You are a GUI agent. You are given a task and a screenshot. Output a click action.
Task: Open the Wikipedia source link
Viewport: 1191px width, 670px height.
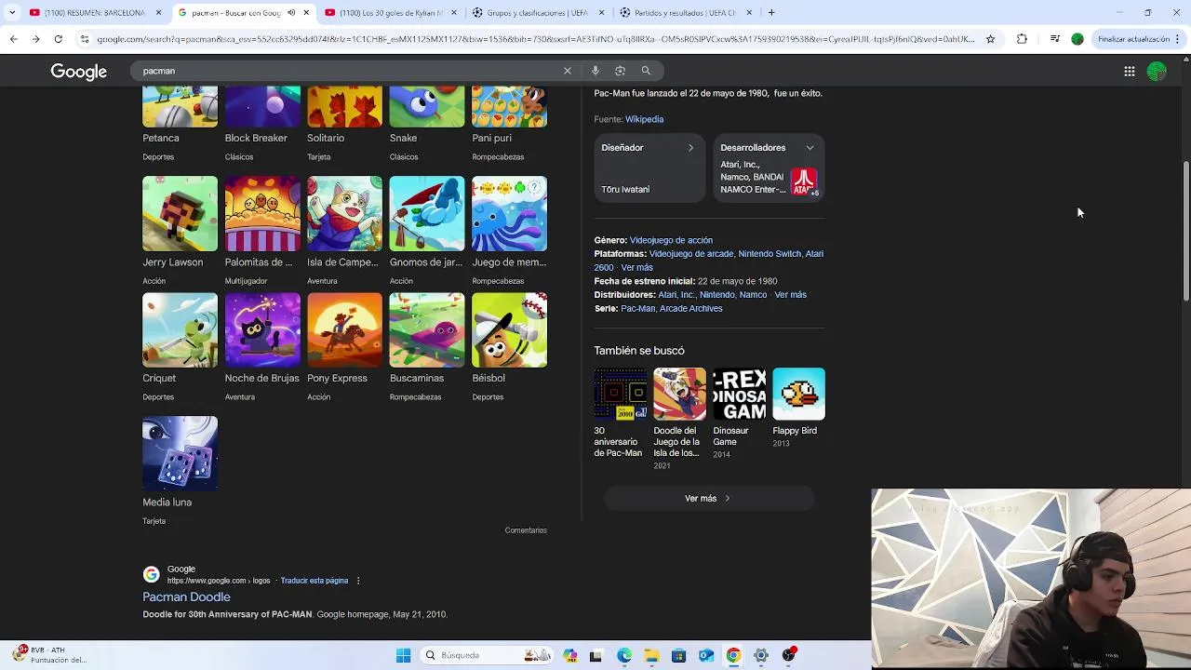[x=644, y=119]
